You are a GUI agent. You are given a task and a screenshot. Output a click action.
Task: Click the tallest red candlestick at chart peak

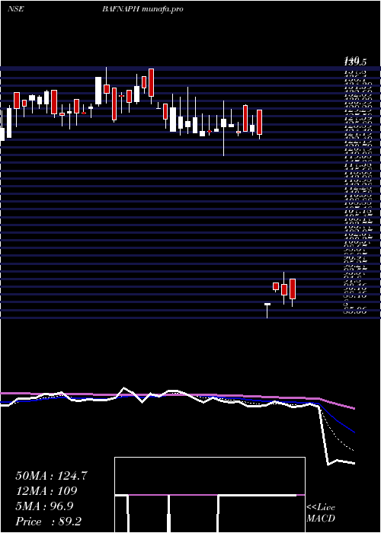coord(151,82)
